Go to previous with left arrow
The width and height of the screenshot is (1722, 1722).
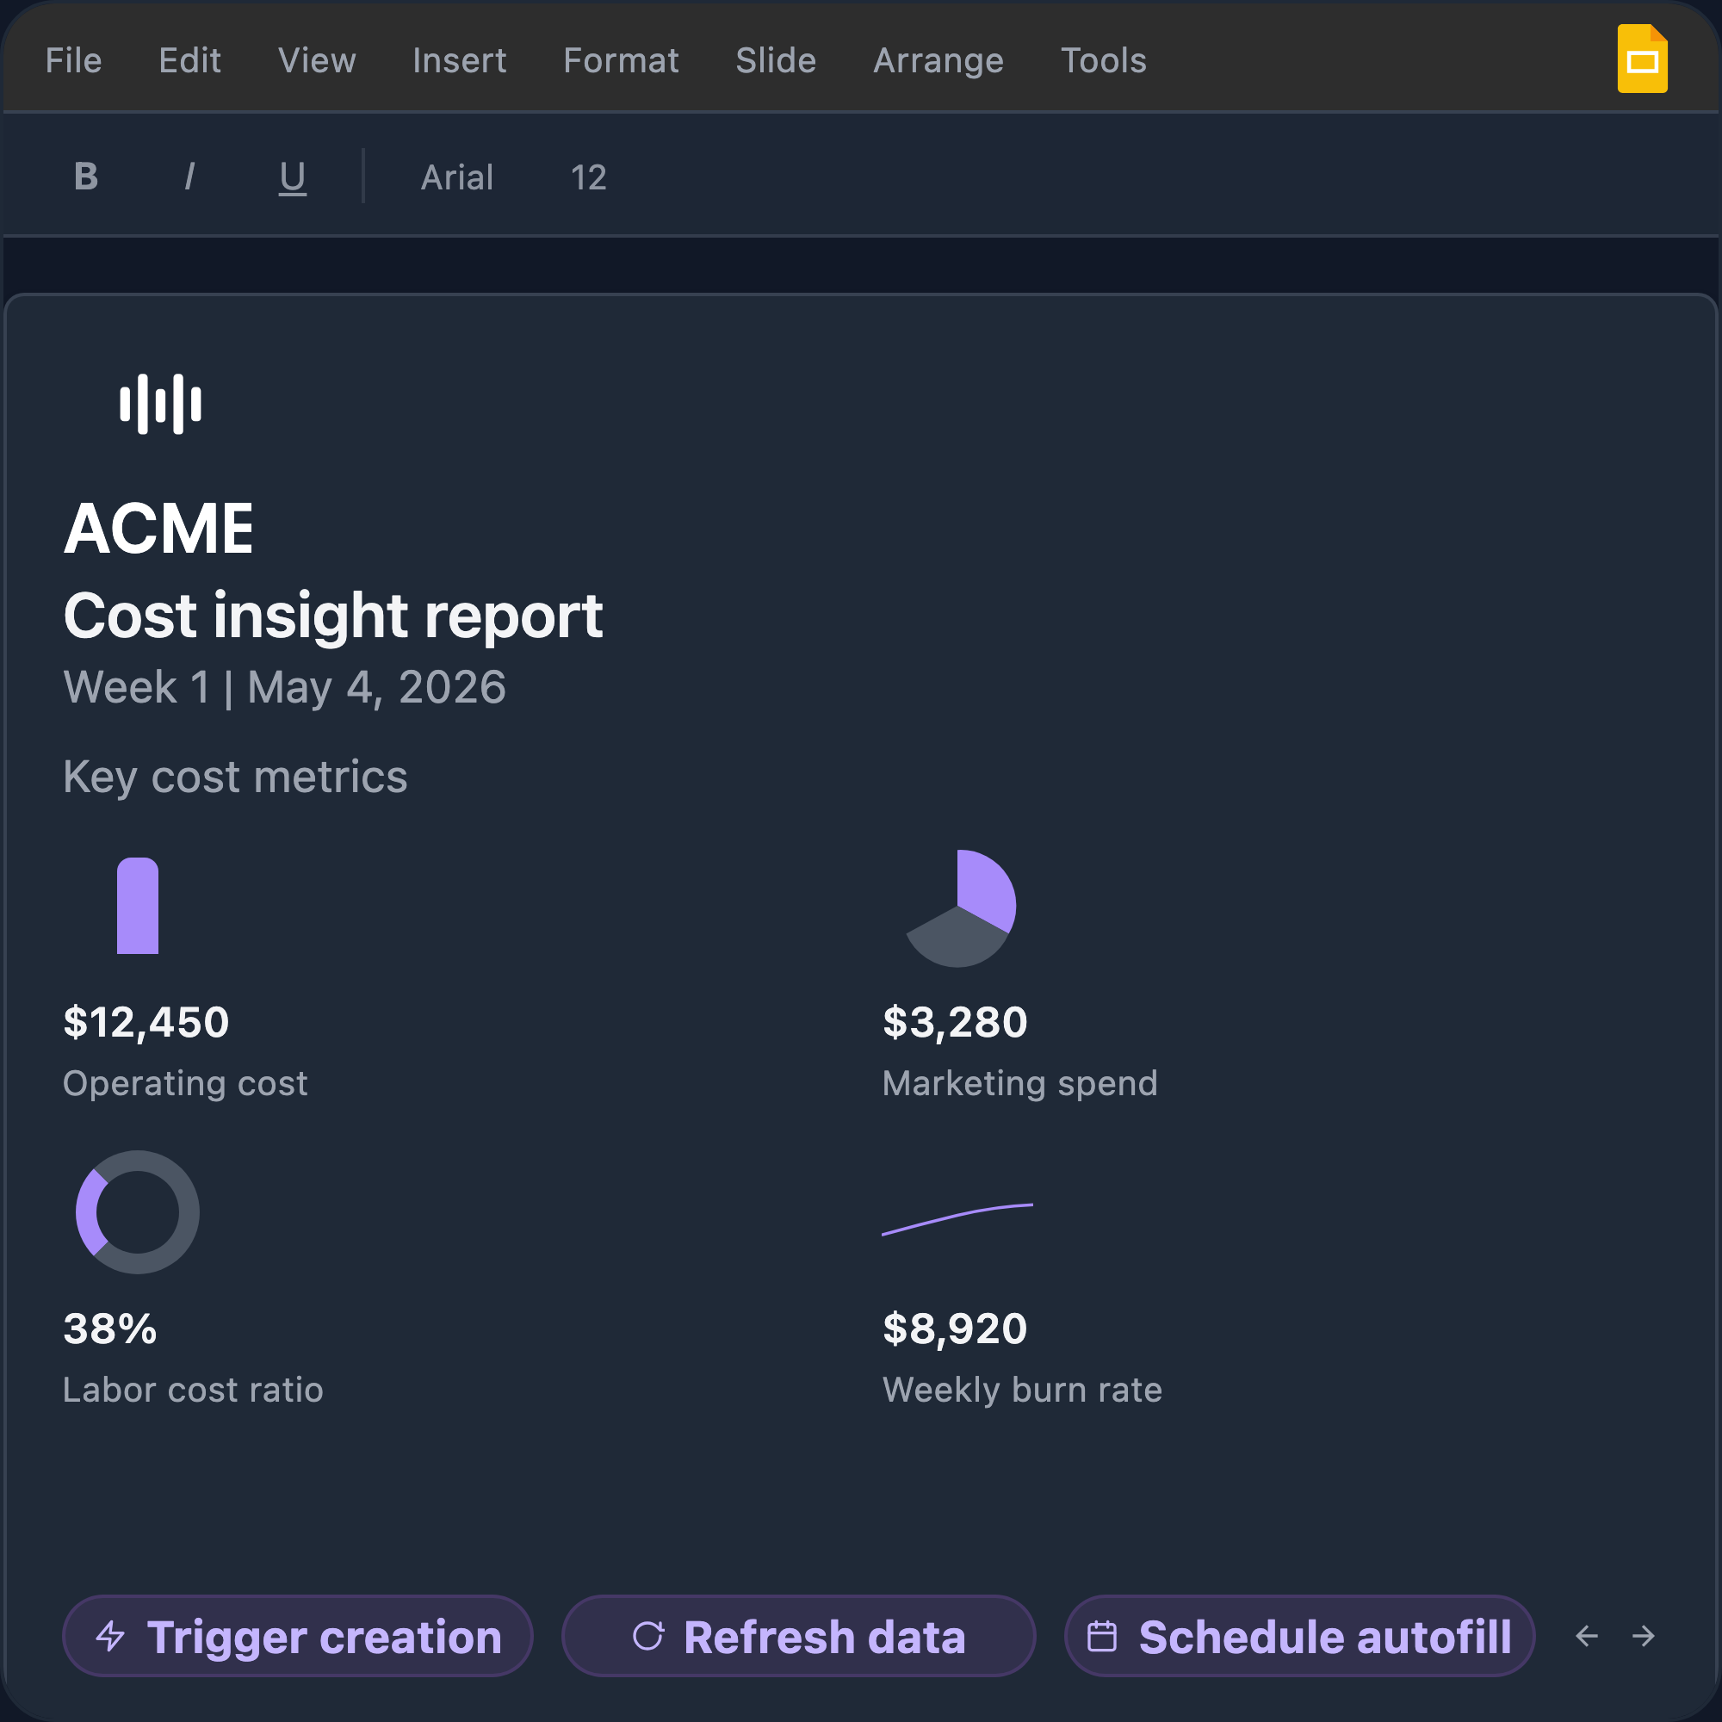[1587, 1636]
